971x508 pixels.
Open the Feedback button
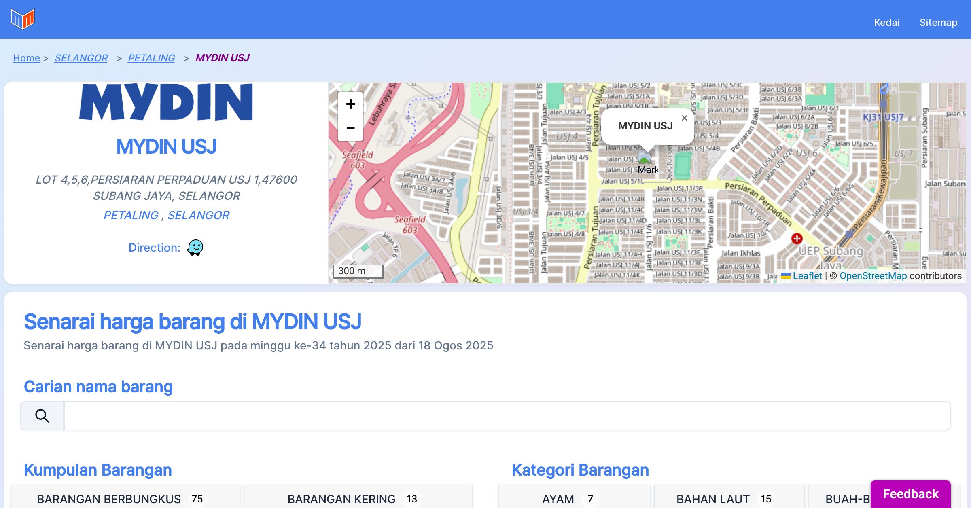910,494
